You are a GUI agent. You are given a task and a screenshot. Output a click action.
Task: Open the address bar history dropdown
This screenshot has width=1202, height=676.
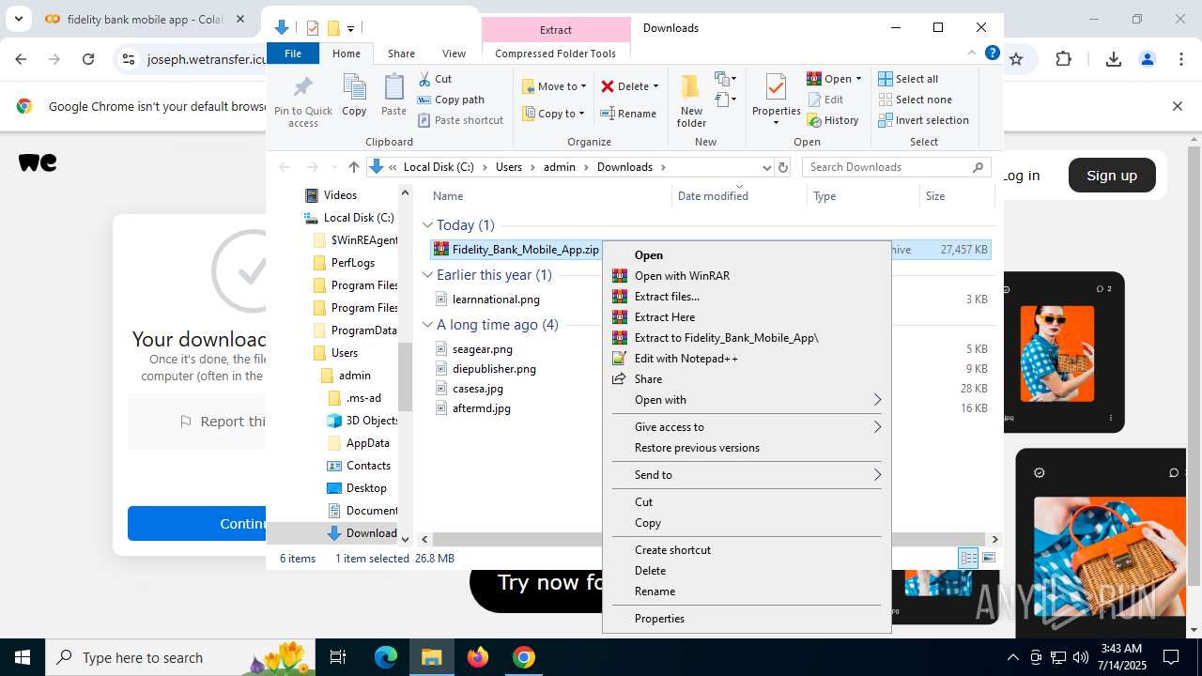766,167
